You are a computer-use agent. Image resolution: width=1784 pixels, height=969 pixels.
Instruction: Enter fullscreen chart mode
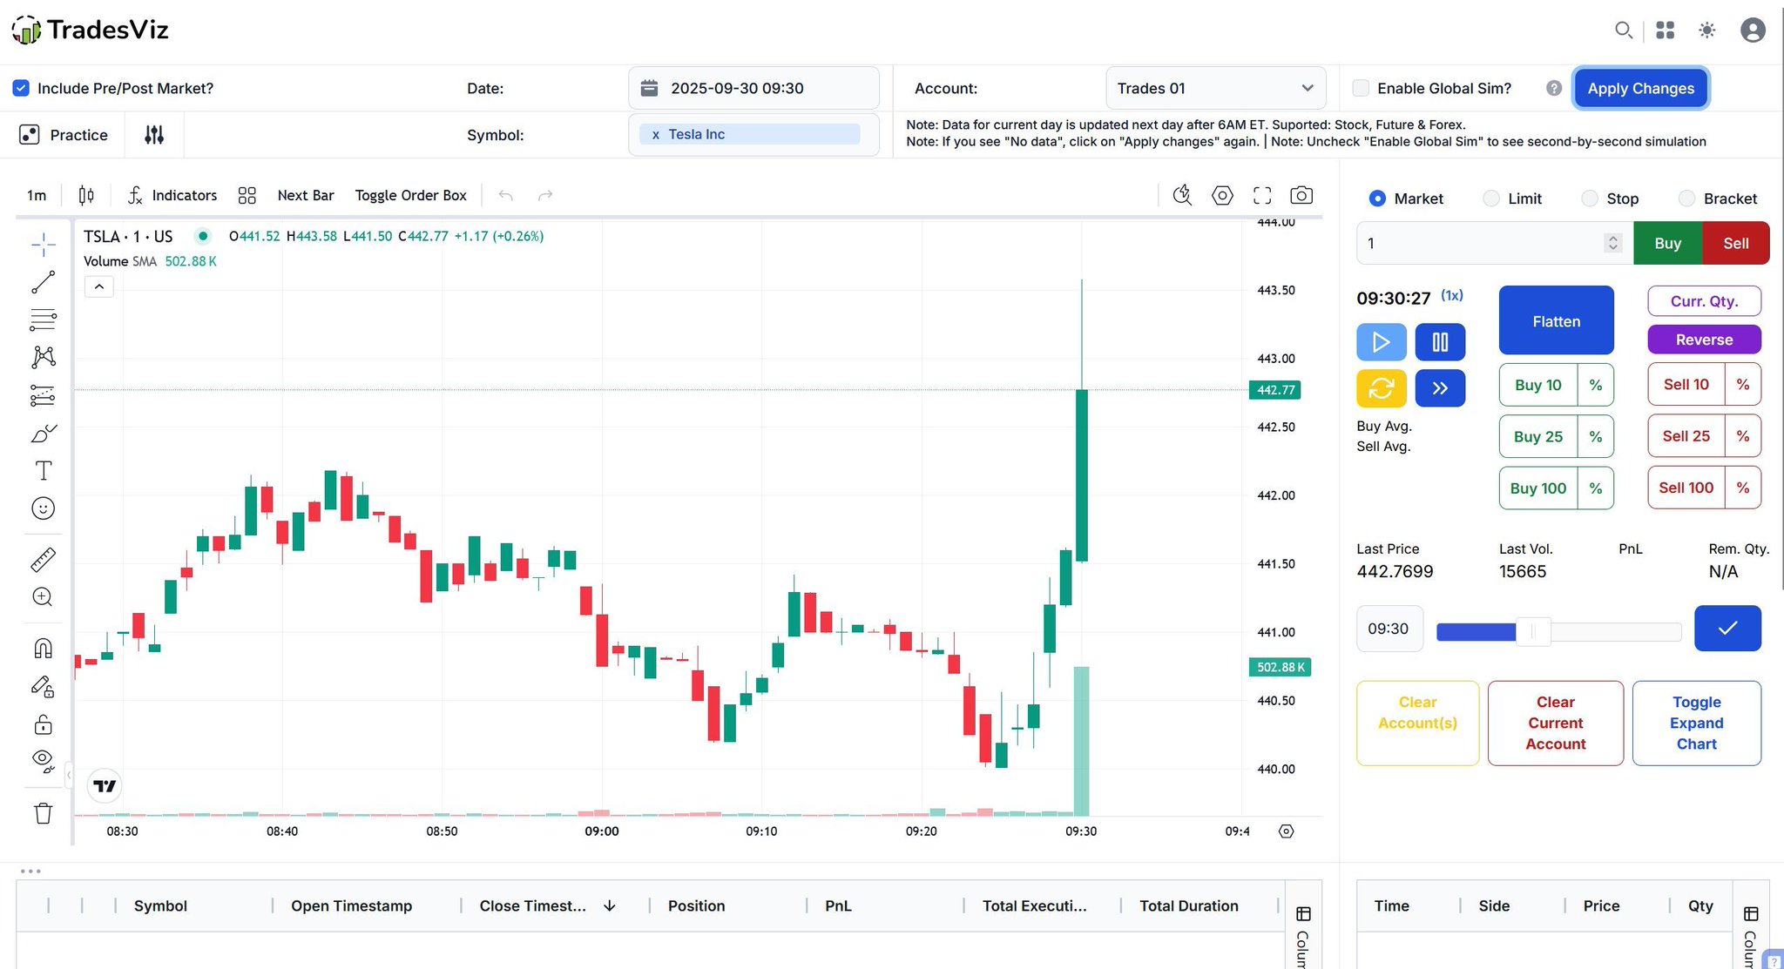(1262, 195)
